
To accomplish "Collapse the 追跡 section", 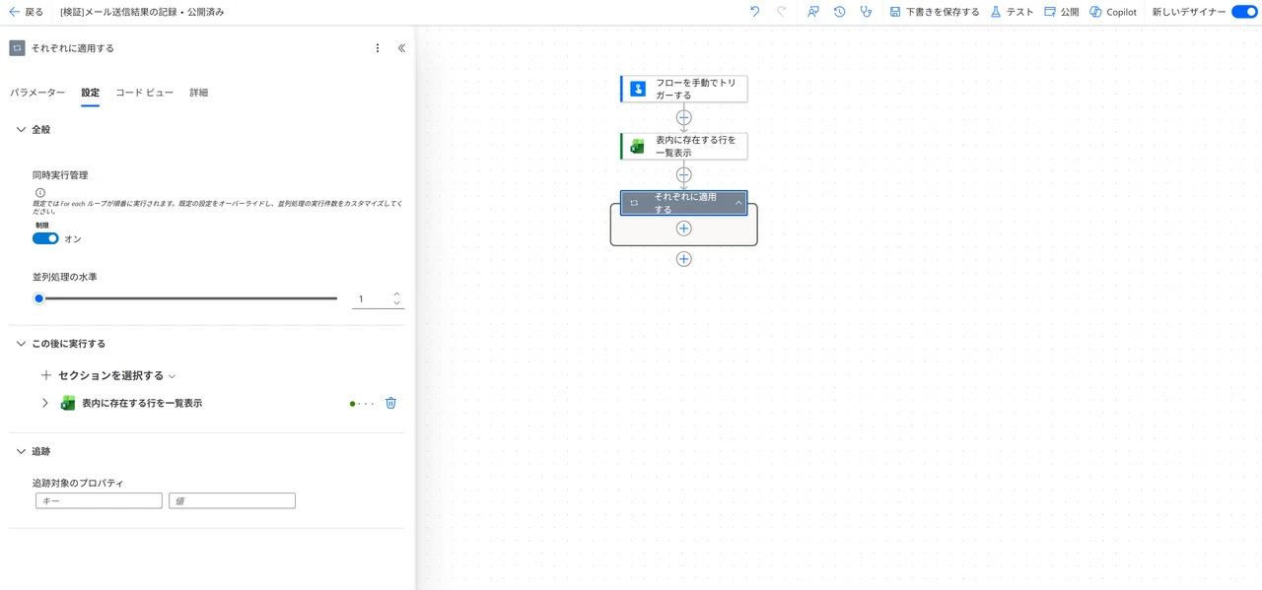I will coord(21,451).
